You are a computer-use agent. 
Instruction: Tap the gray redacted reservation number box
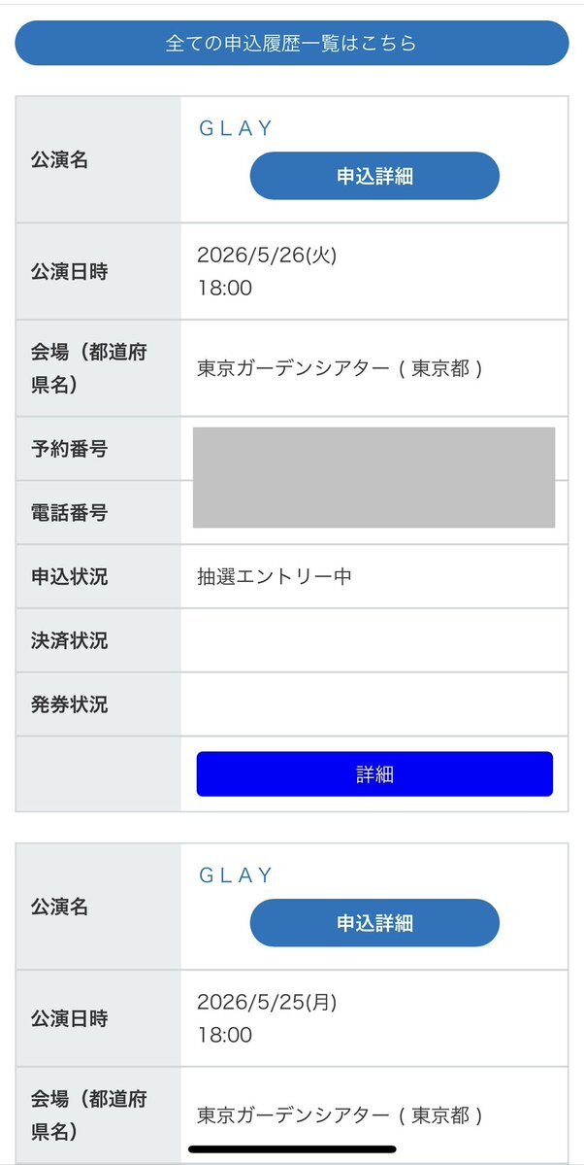click(x=373, y=477)
